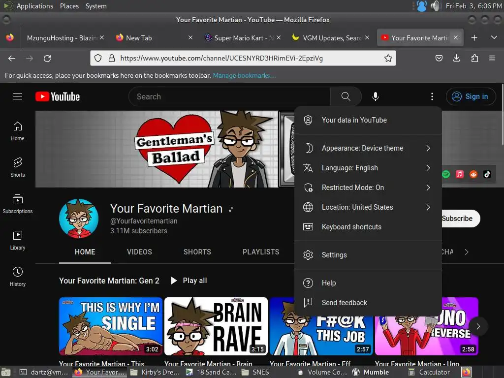Click Play all for Gen 2 playlist
The width and height of the screenshot is (504, 378).
[x=189, y=281]
